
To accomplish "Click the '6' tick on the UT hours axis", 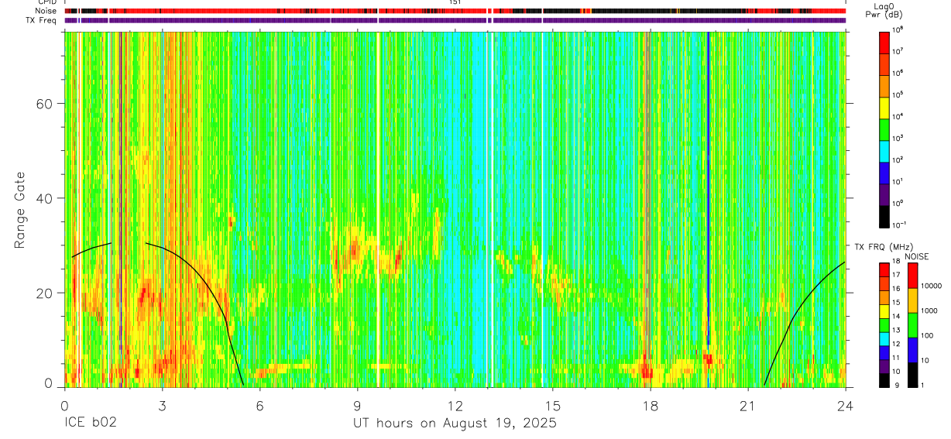I will [x=259, y=406].
